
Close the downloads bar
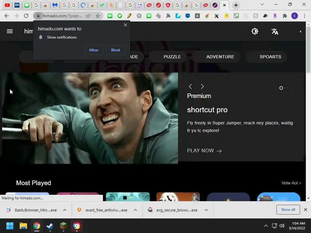tap(306, 210)
